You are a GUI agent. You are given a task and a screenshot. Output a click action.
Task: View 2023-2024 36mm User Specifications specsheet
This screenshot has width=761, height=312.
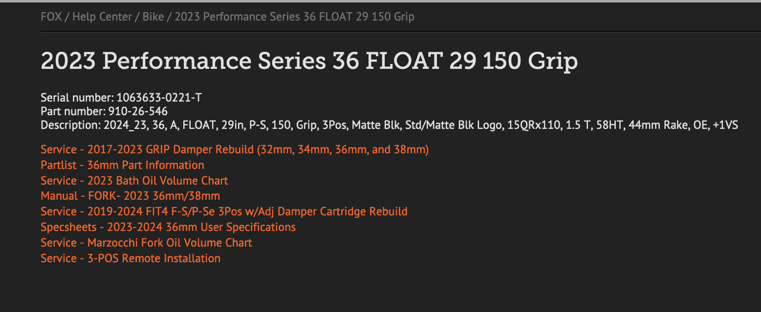point(168,228)
